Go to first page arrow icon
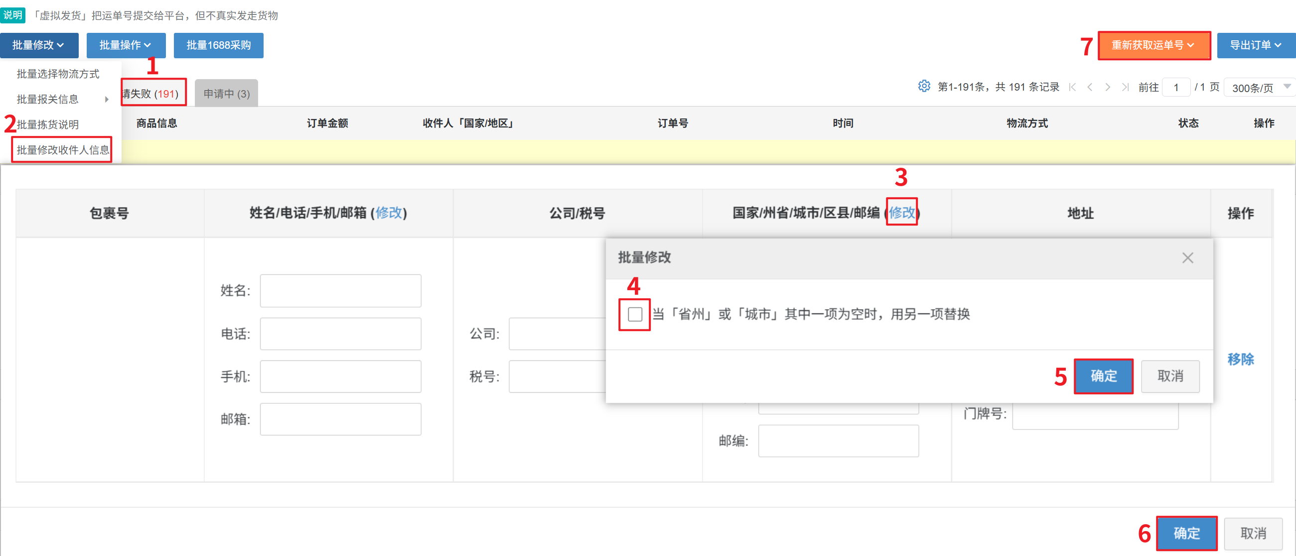Screen dimensions: 1296x556 pos(1072,88)
